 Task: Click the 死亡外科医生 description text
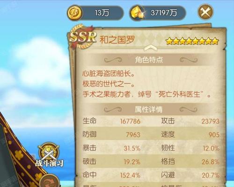click(179, 94)
